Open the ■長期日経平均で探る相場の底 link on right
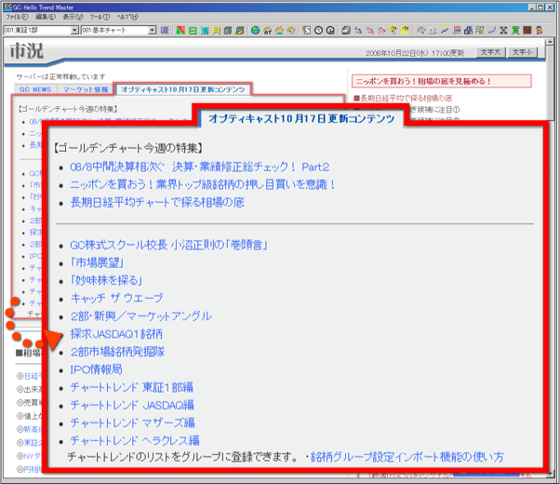This screenshot has width=560, height=484. pyautogui.click(x=403, y=99)
